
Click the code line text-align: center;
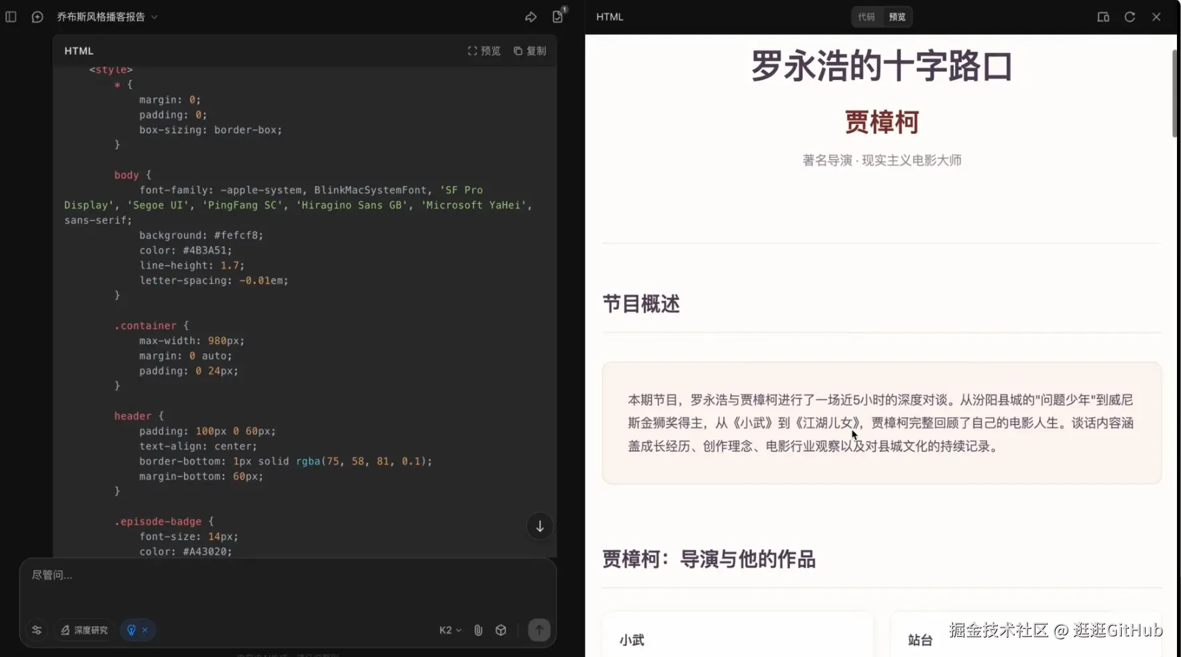click(198, 446)
